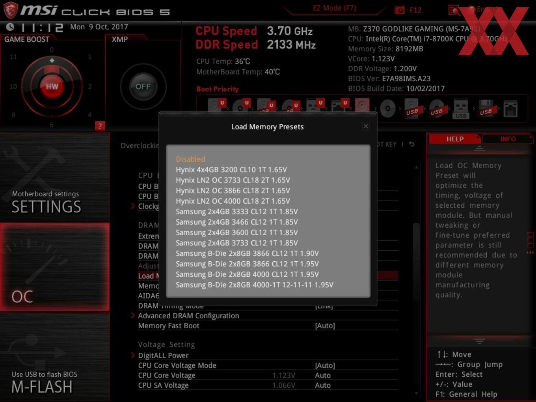Change CPU Core Voltage Mode [Auto]
Viewport: 536px width, 402px height.
[x=325, y=365]
